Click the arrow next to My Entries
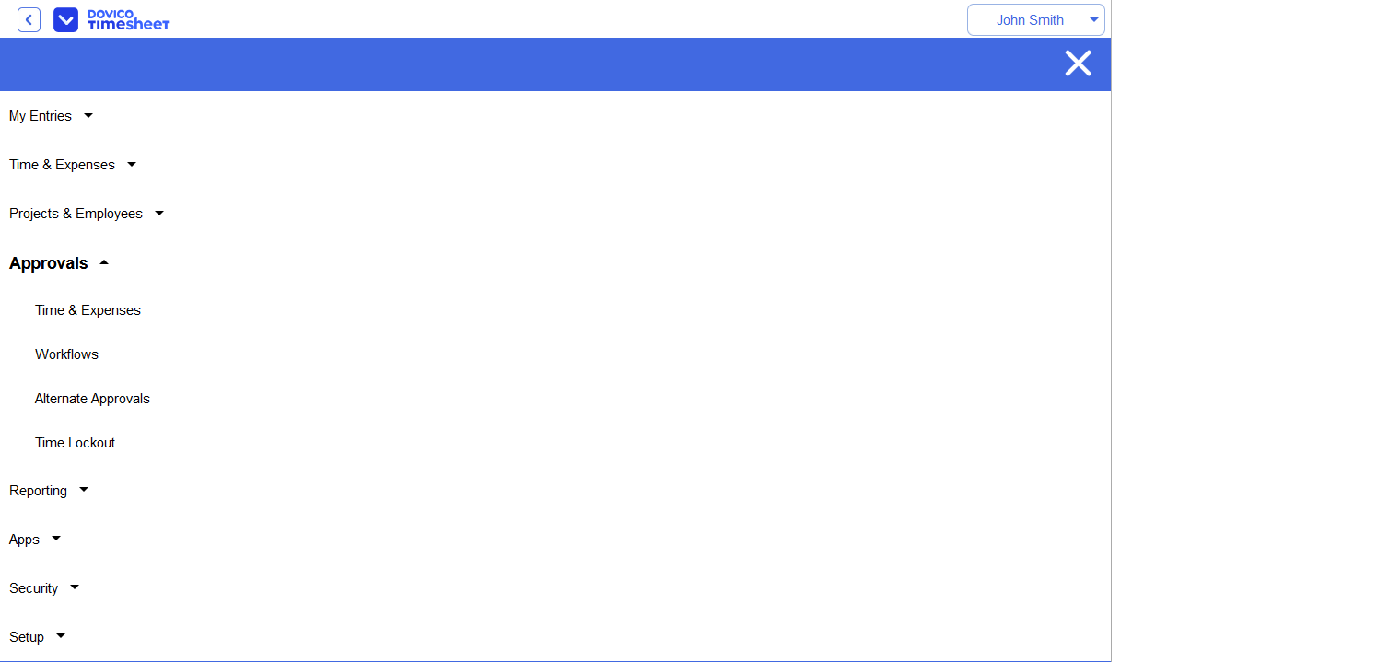The width and height of the screenshot is (1389, 662). pyautogui.click(x=88, y=115)
